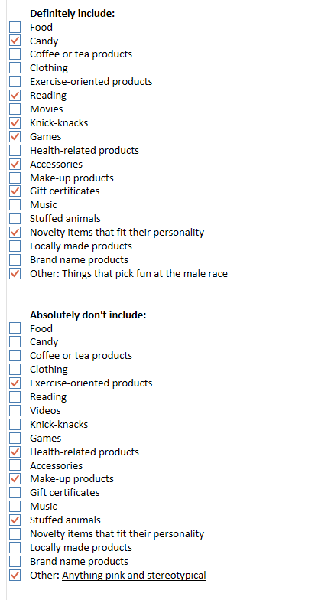
Task: Tick Coffee or tea products under Definitely include
Action: coord(15,54)
